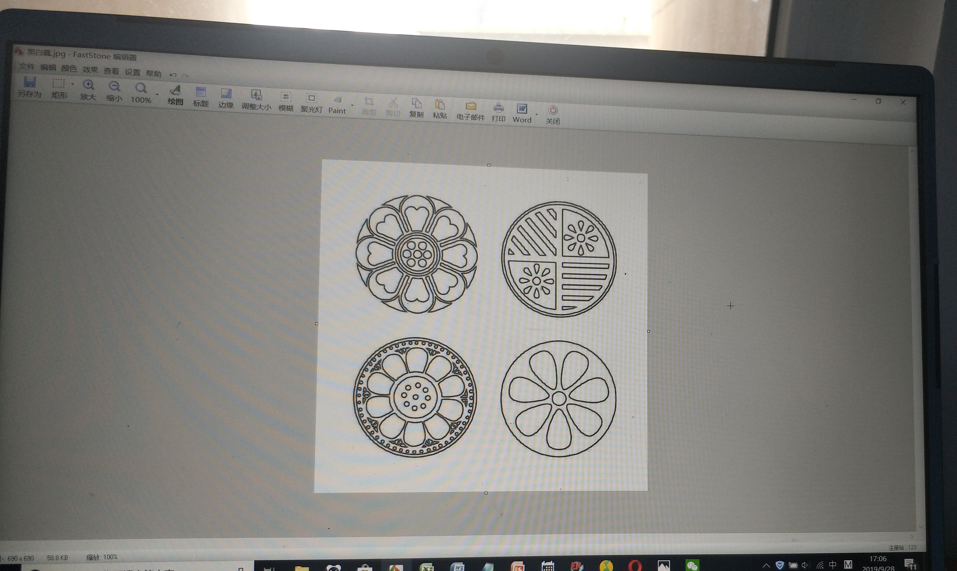The height and width of the screenshot is (571, 957).
Task: Open the 矩形 selection shape dropdown arrow
Action: 72,84
